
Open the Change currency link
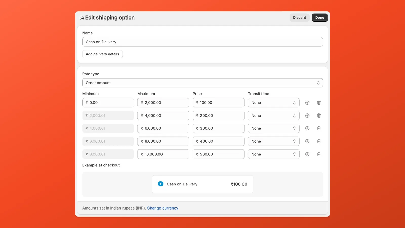click(163, 208)
